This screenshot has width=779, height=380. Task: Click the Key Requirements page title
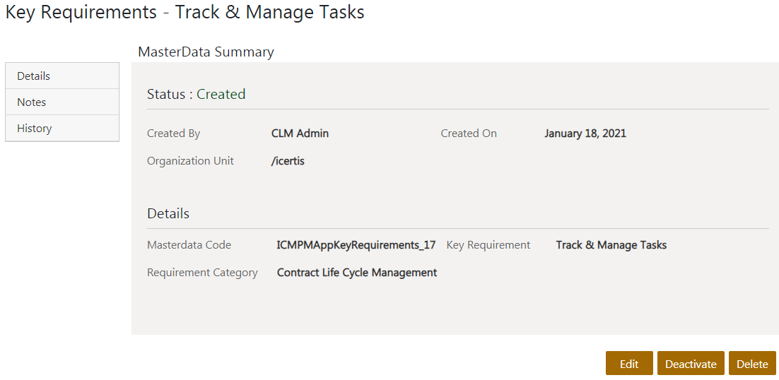(184, 13)
